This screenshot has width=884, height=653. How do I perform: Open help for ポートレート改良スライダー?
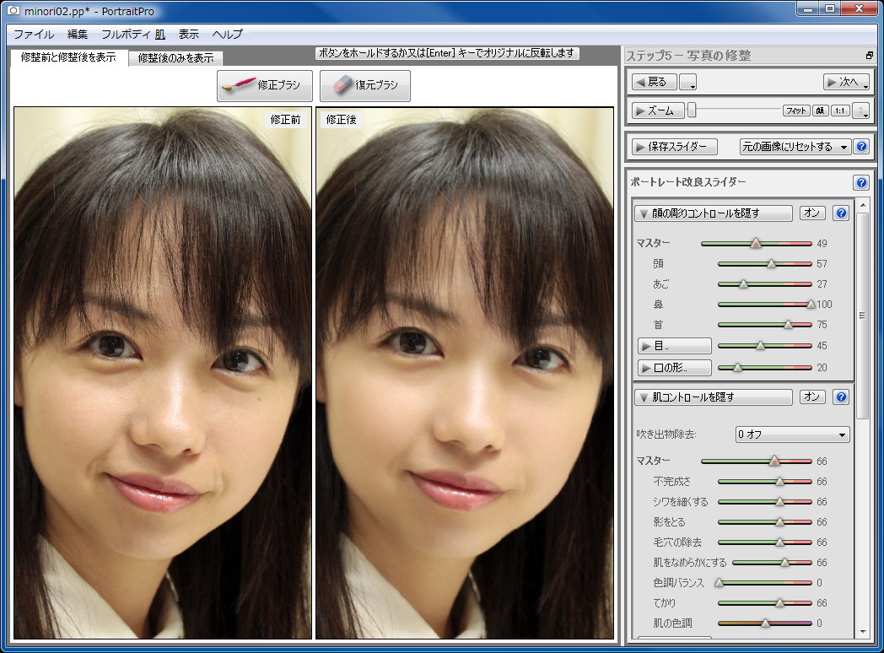point(861,183)
